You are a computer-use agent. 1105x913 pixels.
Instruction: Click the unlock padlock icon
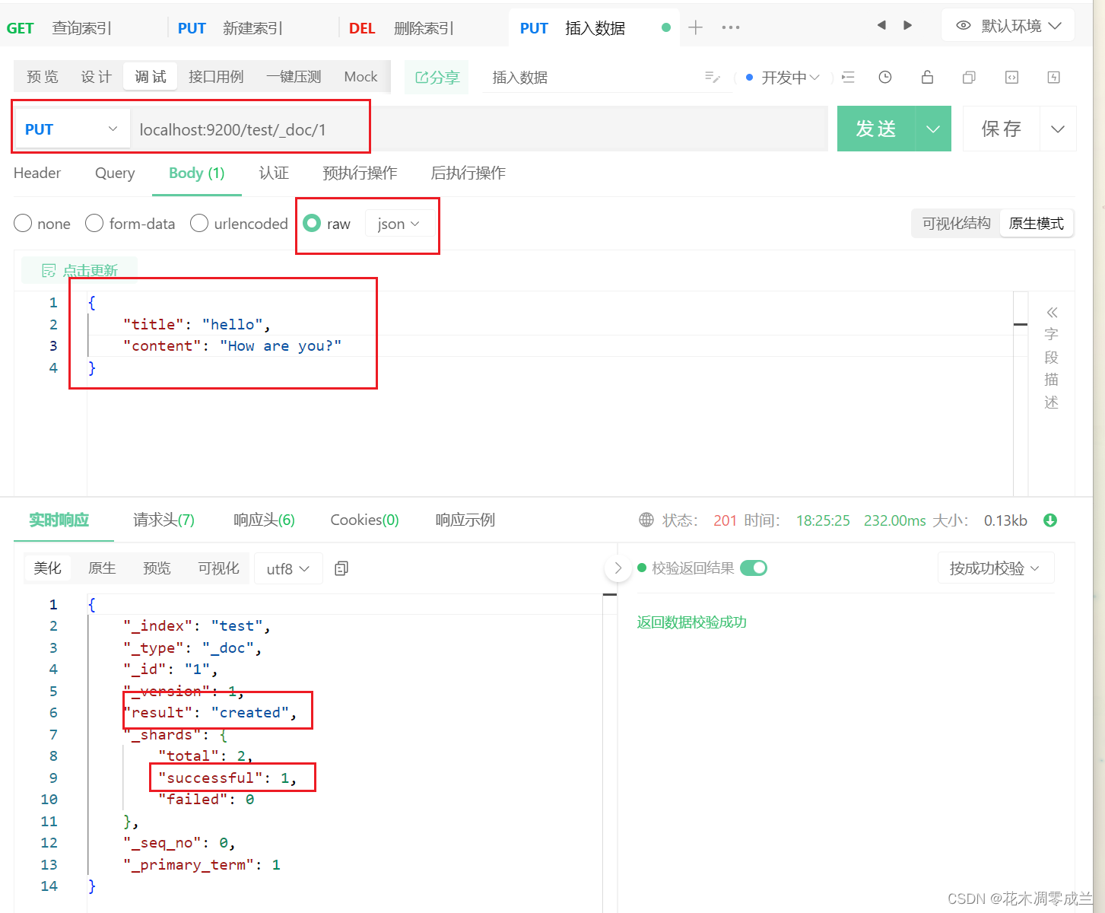coord(927,77)
